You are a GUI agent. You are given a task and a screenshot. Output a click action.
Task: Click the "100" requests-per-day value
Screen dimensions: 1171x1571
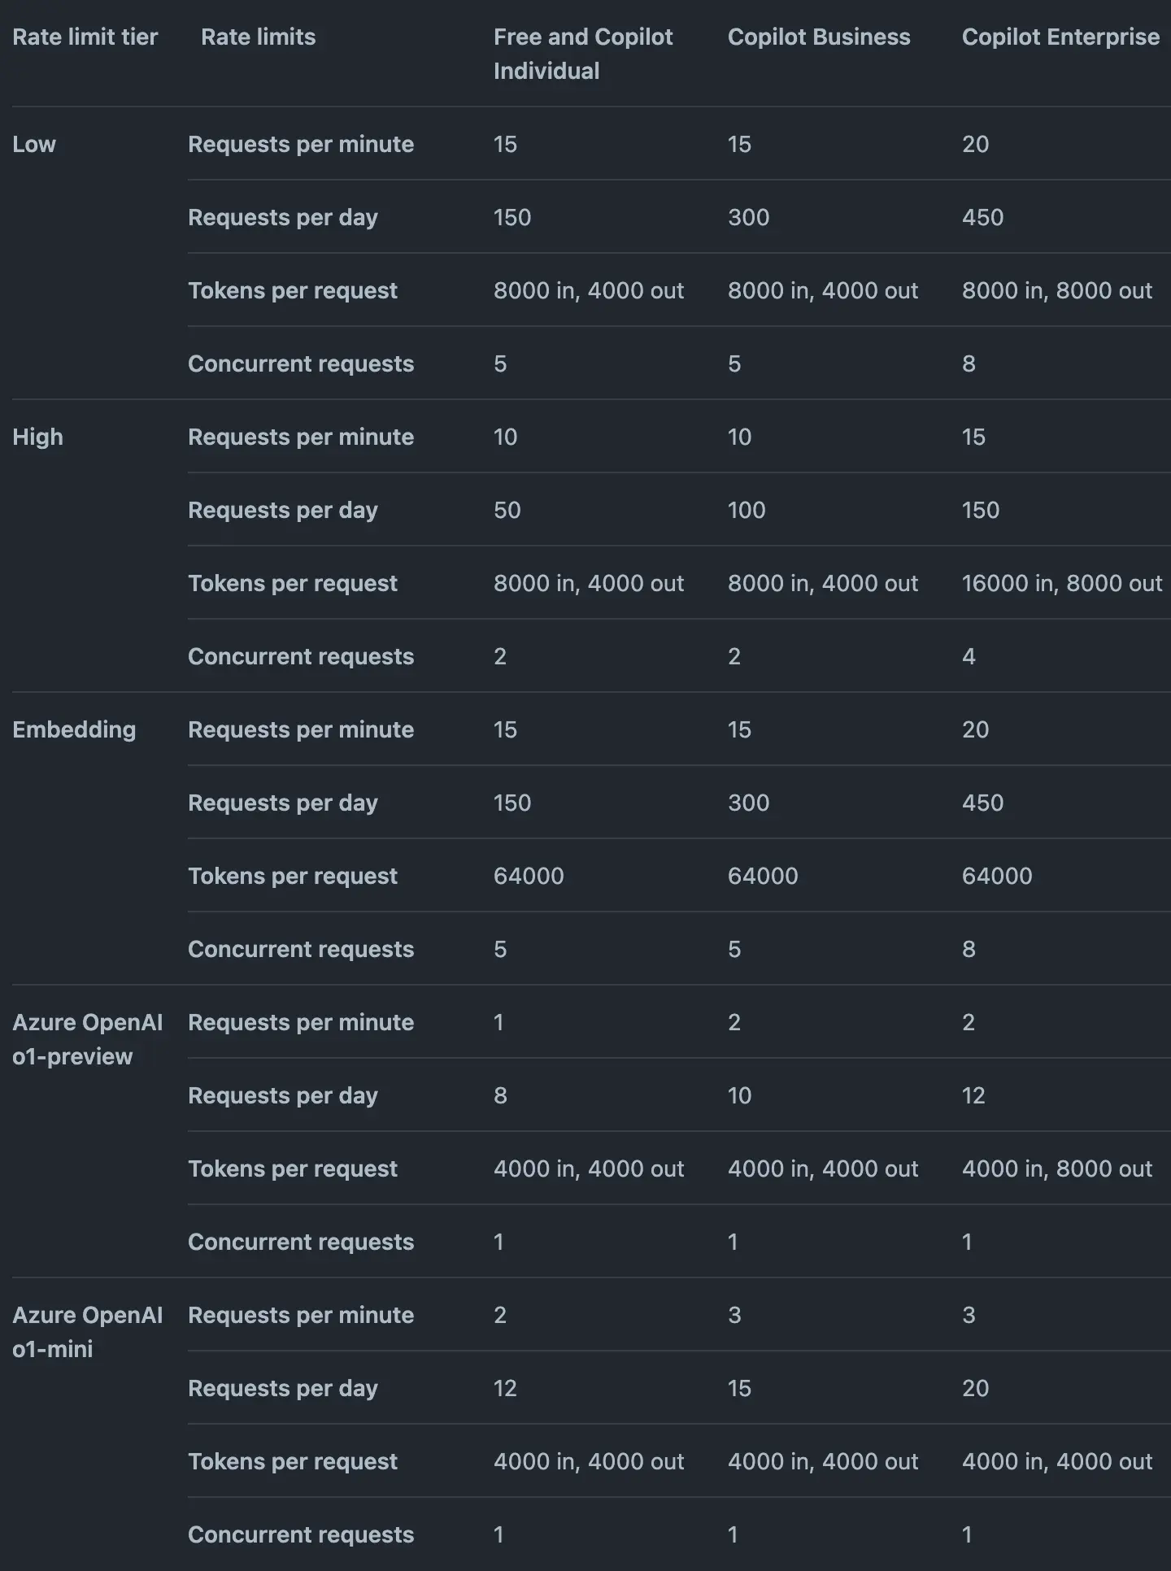tap(746, 511)
